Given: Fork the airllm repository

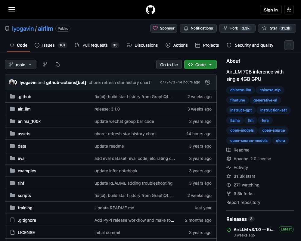Looking at the screenshot, I should 237,28.
